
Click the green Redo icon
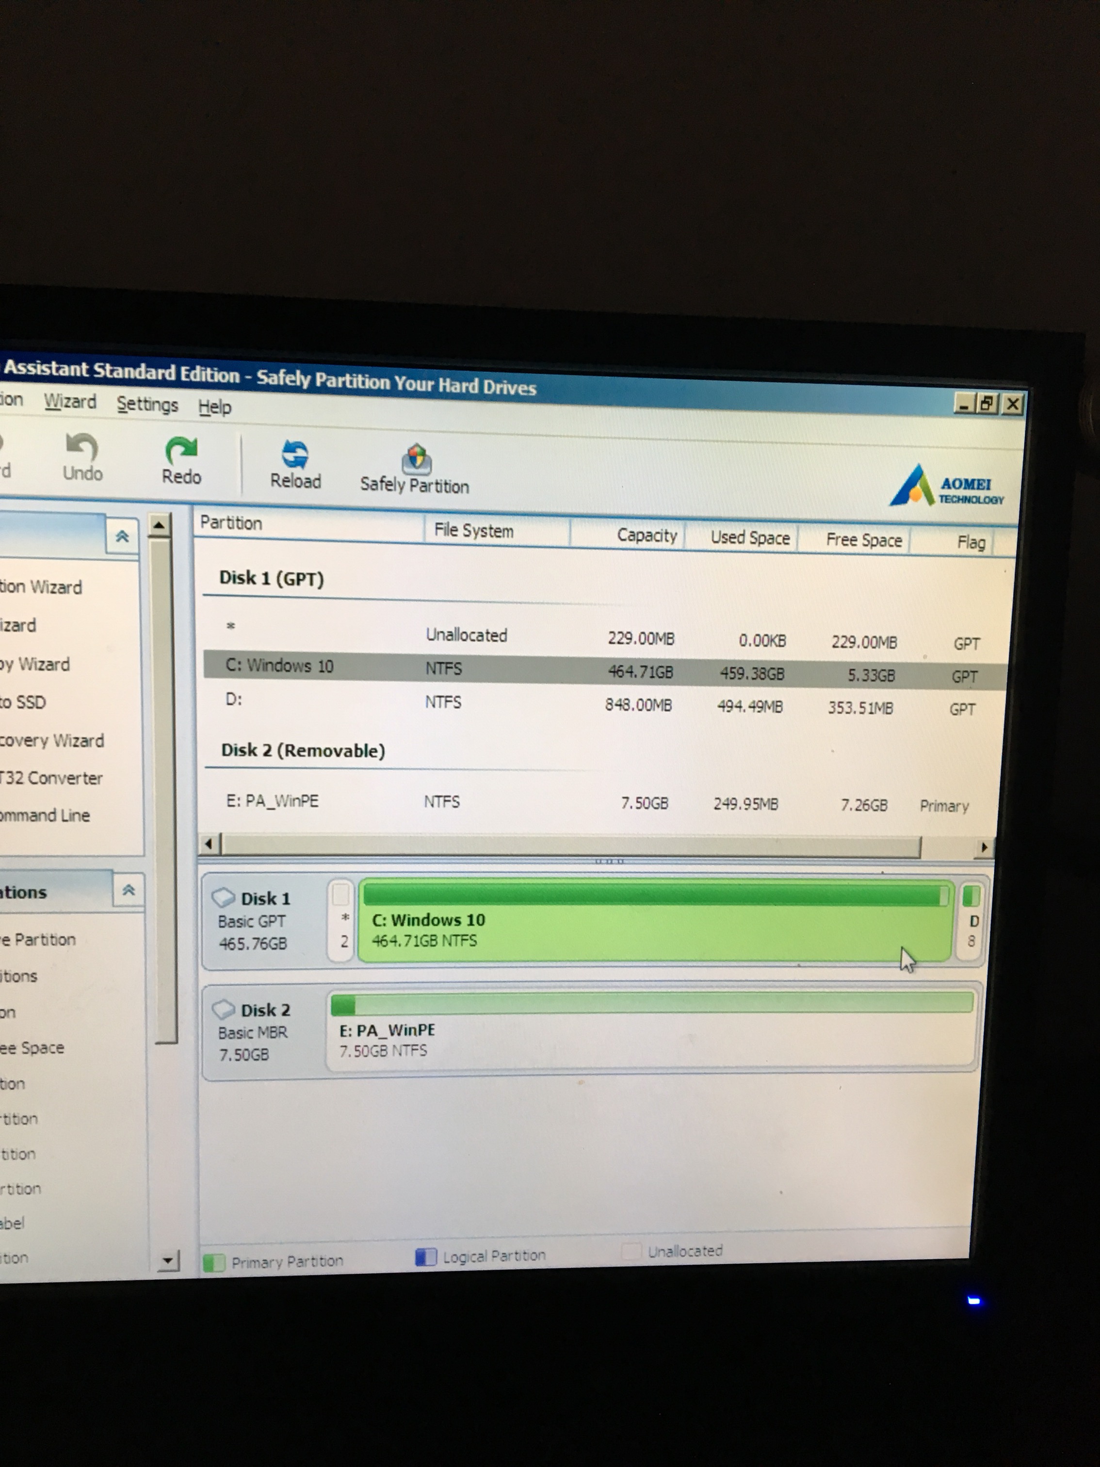click(x=181, y=450)
